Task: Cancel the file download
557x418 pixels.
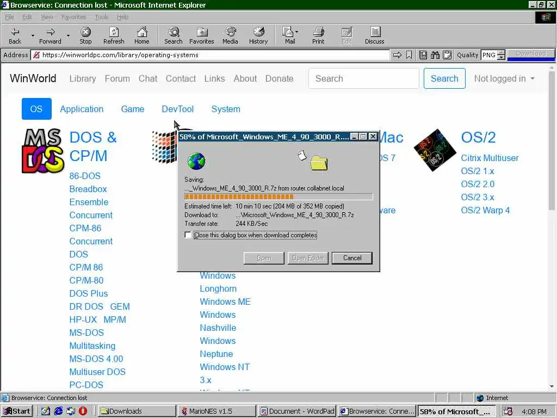Action: point(352,258)
